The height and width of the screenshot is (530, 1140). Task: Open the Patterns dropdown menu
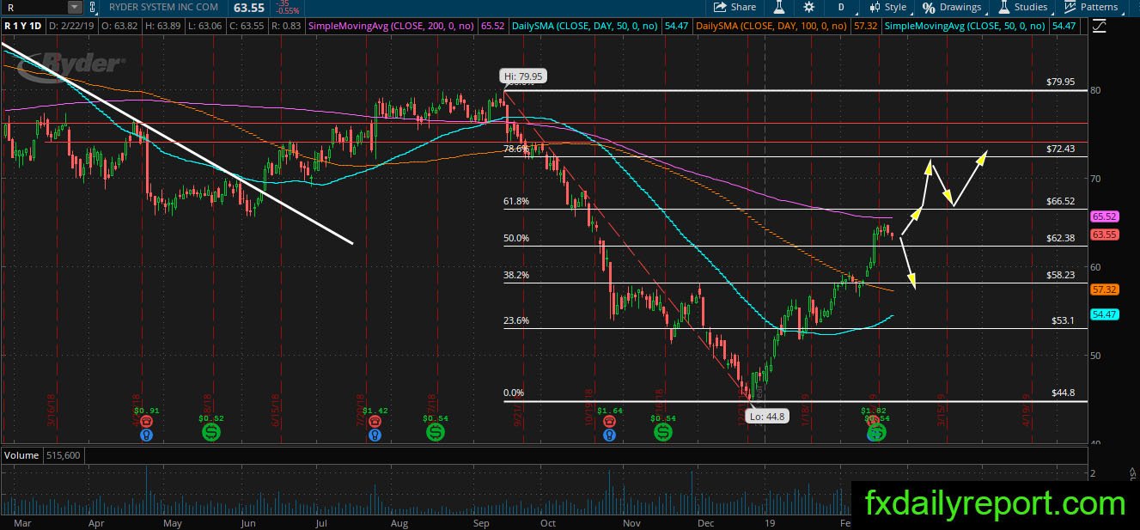point(1093,7)
